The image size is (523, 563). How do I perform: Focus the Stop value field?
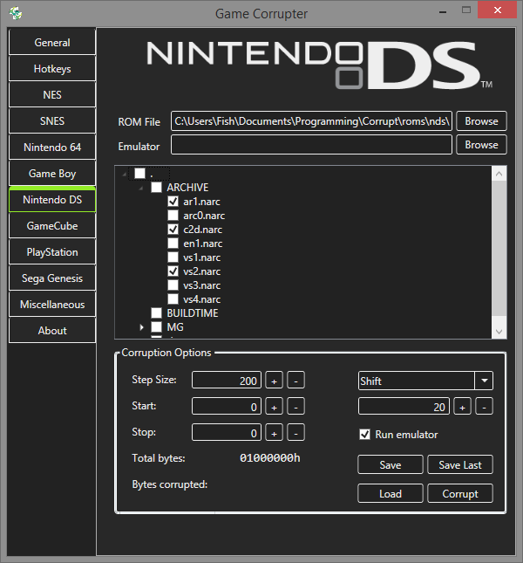pyautogui.click(x=227, y=432)
